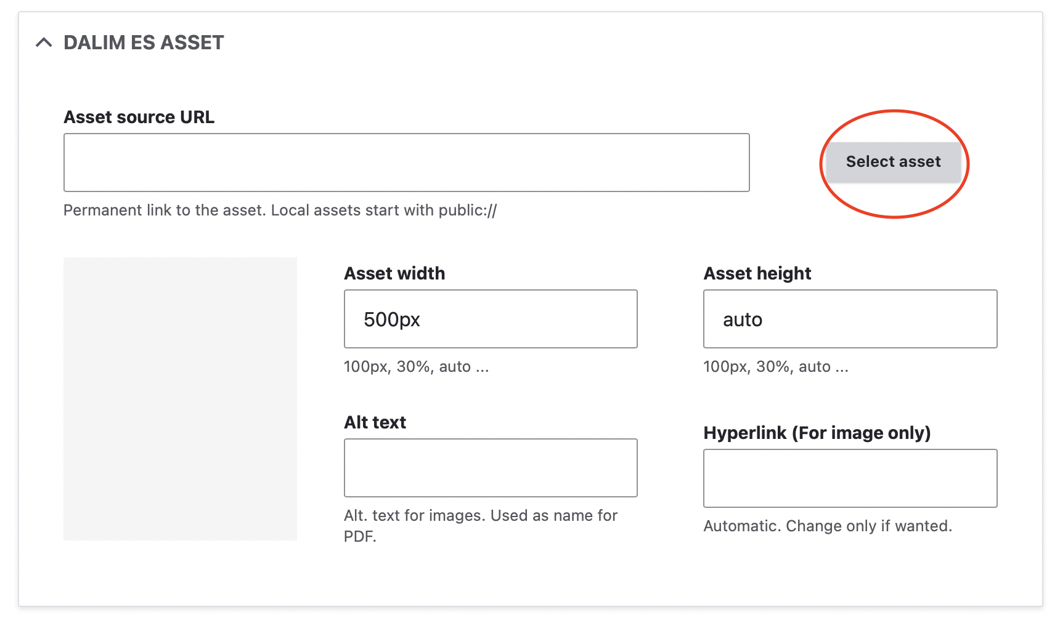Click the Alt text label
This screenshot has height=623, width=1060.
tap(375, 422)
